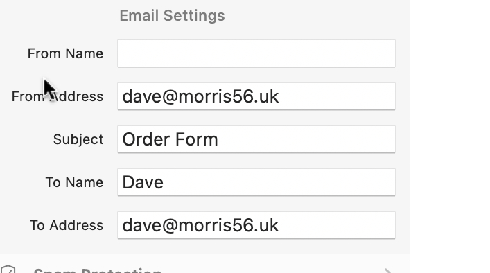Click the To Name field with Dave
This screenshot has width=490, height=273.
[256, 182]
